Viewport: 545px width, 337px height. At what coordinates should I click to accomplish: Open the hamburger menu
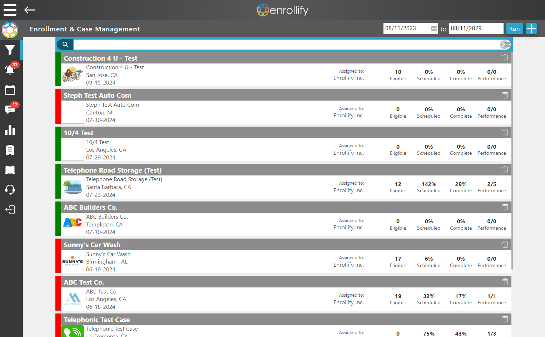[10, 10]
